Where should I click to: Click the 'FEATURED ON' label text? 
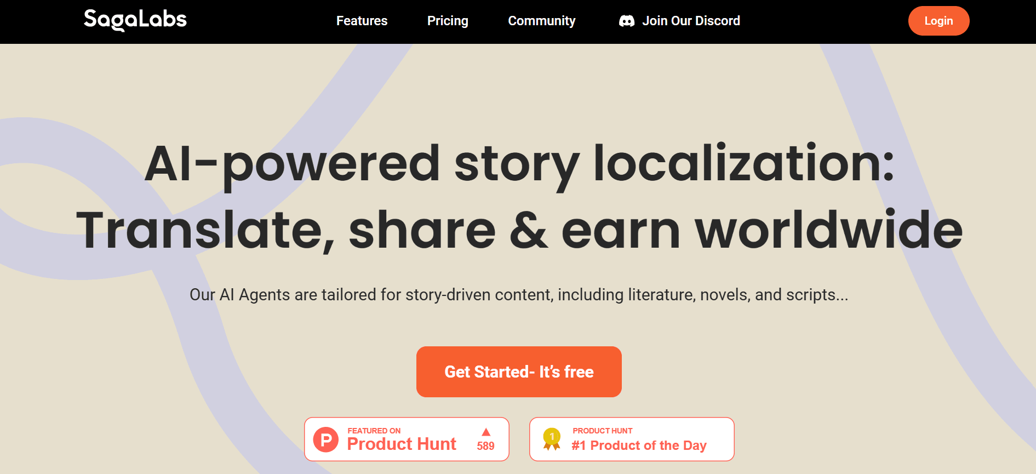(375, 431)
